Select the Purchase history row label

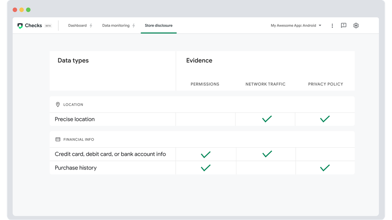tap(76, 168)
